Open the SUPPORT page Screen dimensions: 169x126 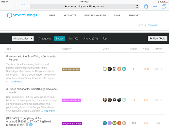pos(134,15)
